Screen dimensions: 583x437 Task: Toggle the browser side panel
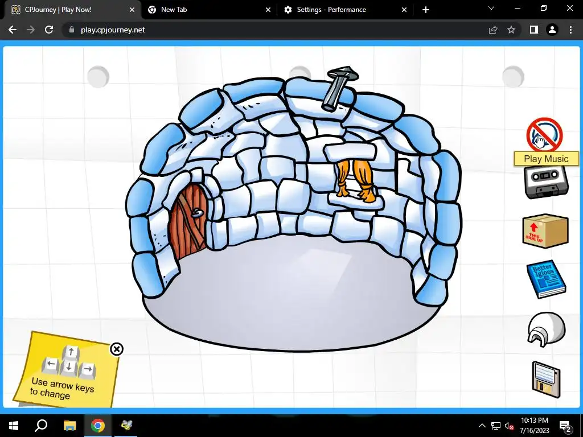[x=534, y=30]
